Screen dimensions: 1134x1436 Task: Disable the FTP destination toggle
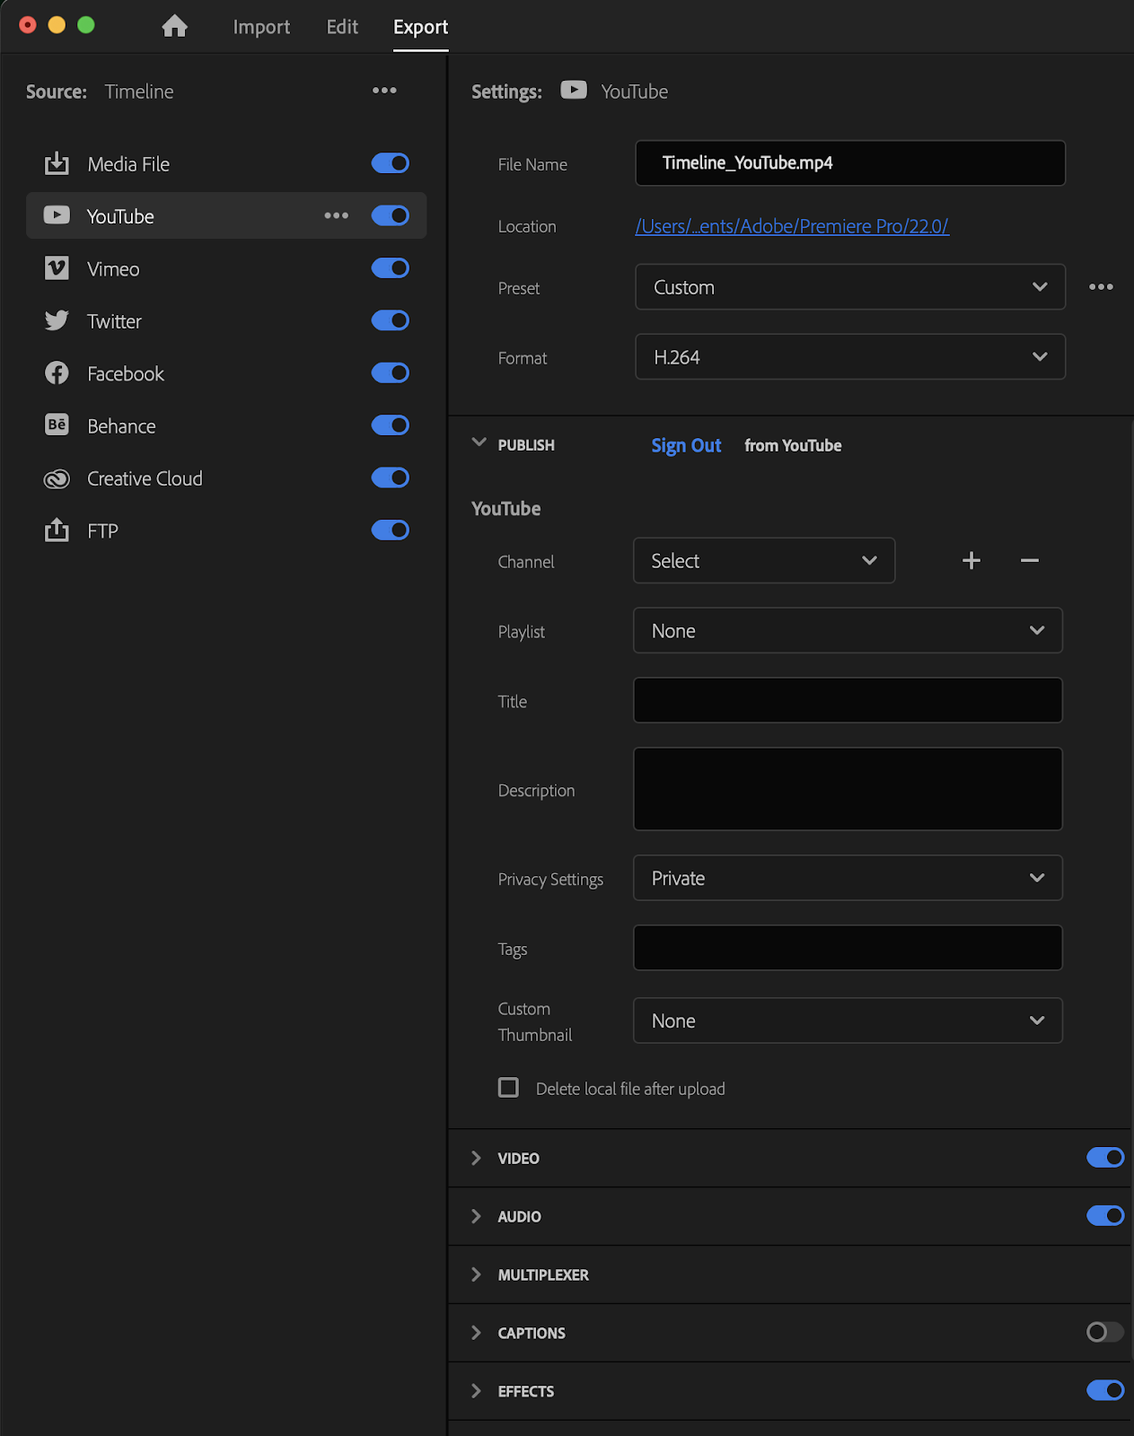[391, 530]
